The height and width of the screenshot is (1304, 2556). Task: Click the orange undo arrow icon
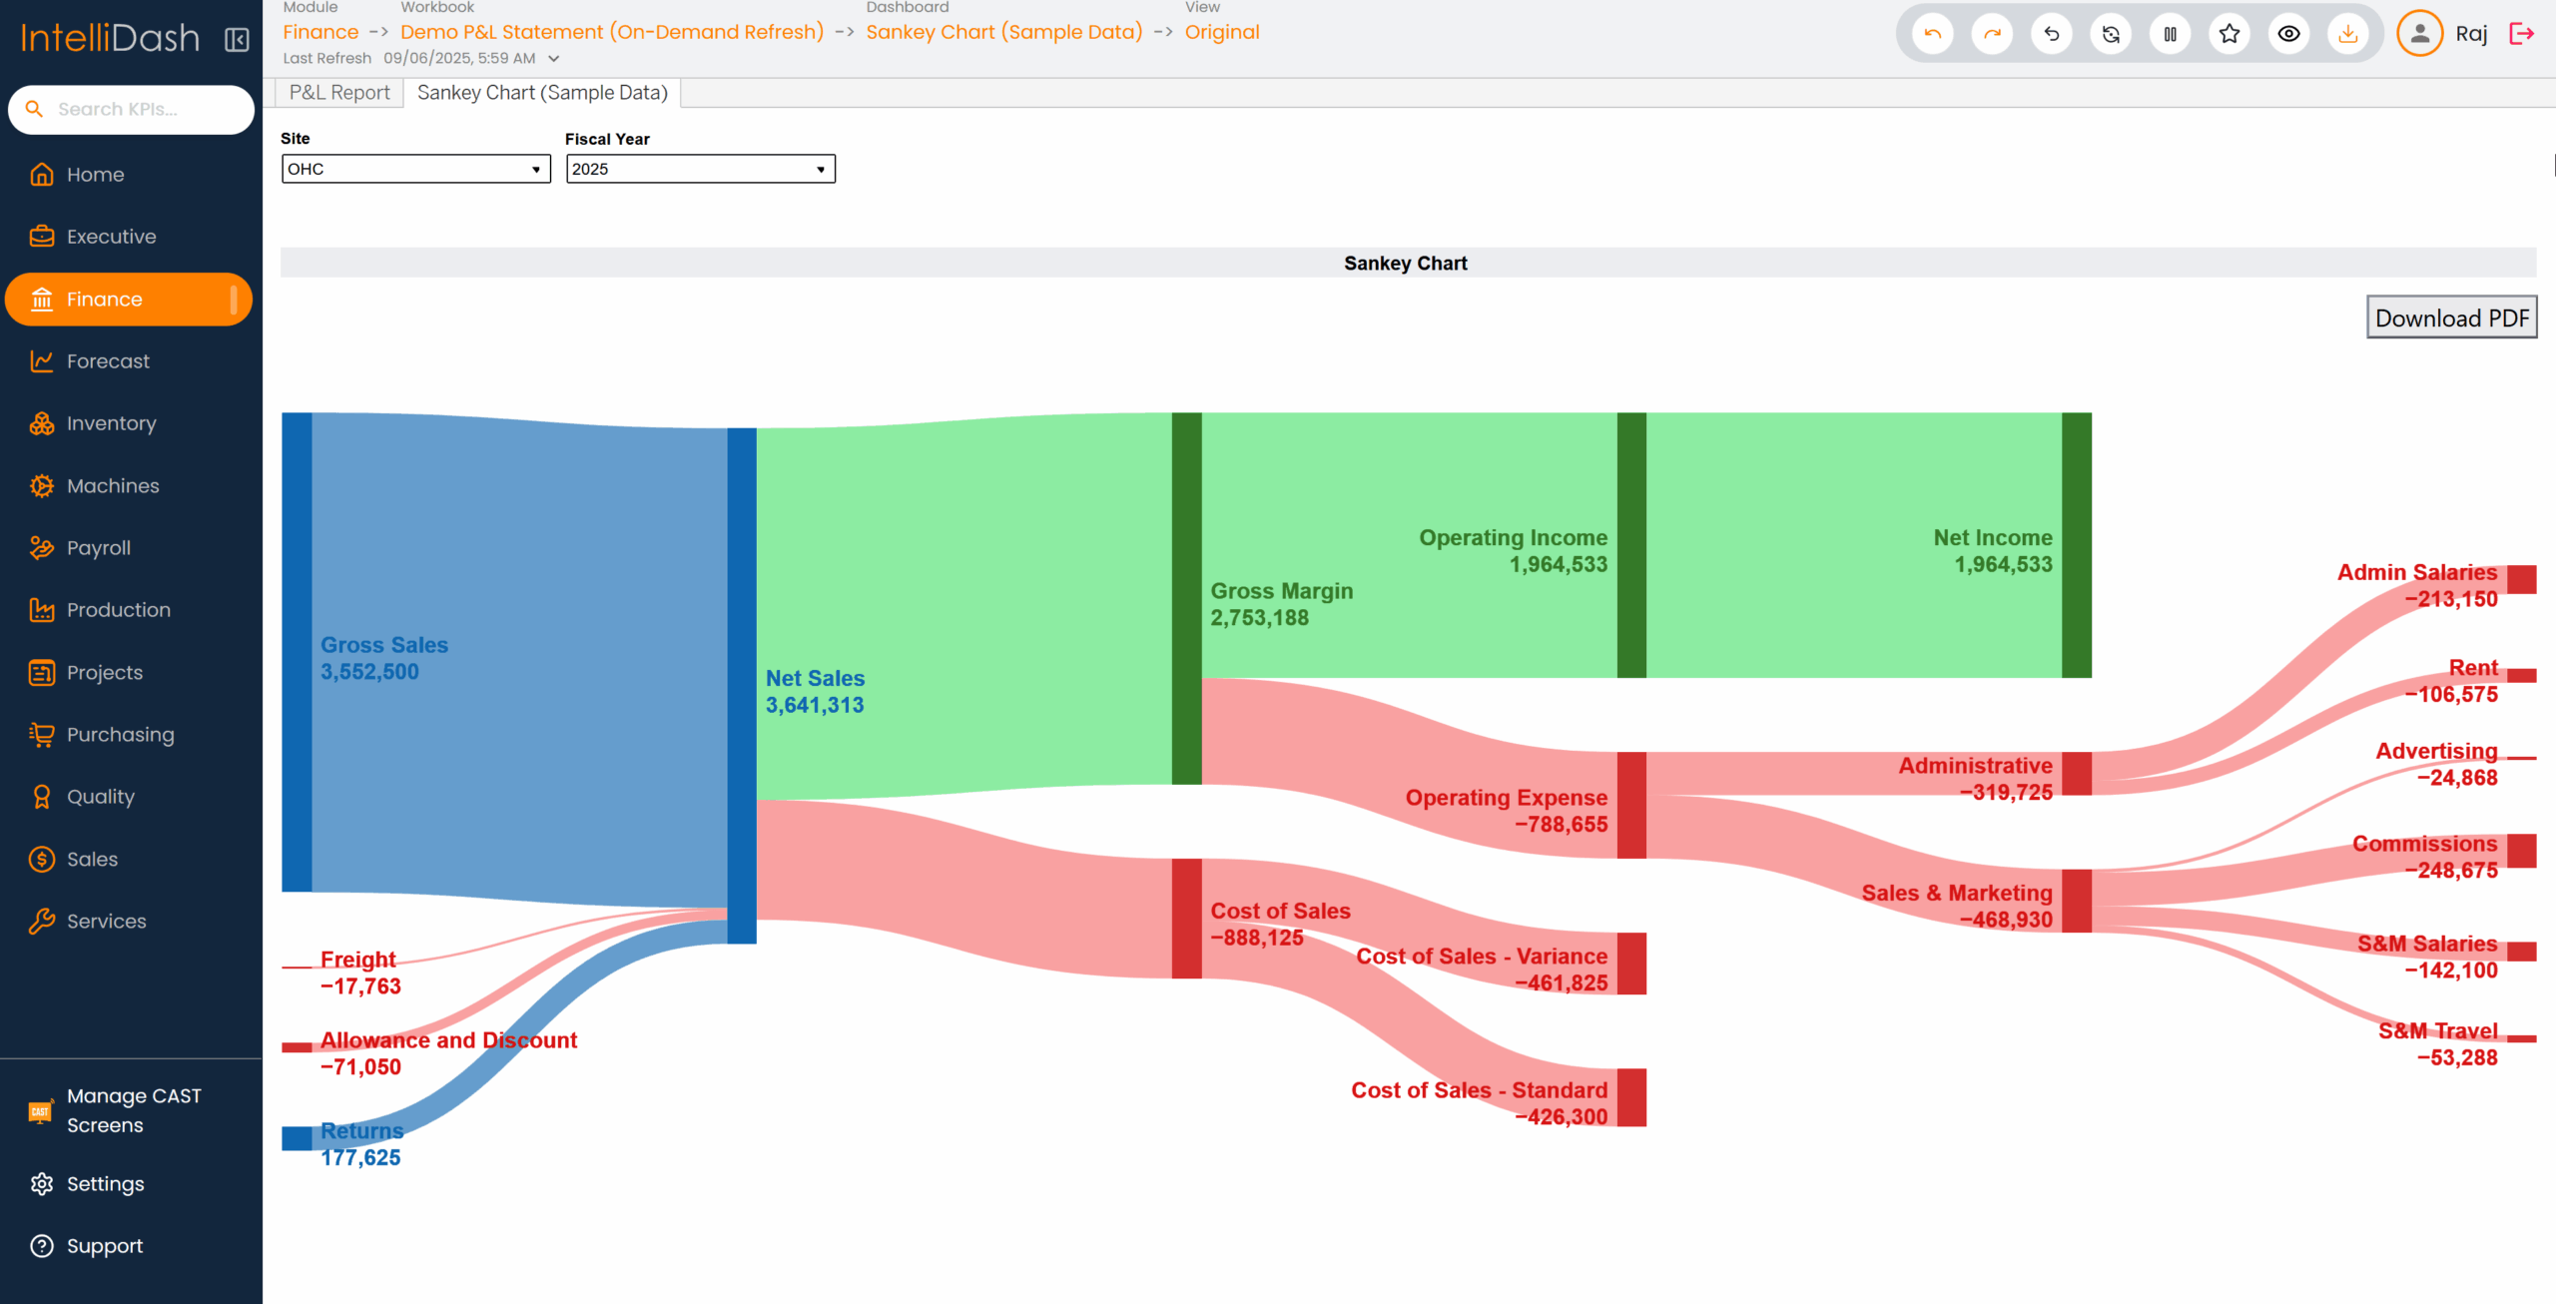pyautogui.click(x=1932, y=34)
